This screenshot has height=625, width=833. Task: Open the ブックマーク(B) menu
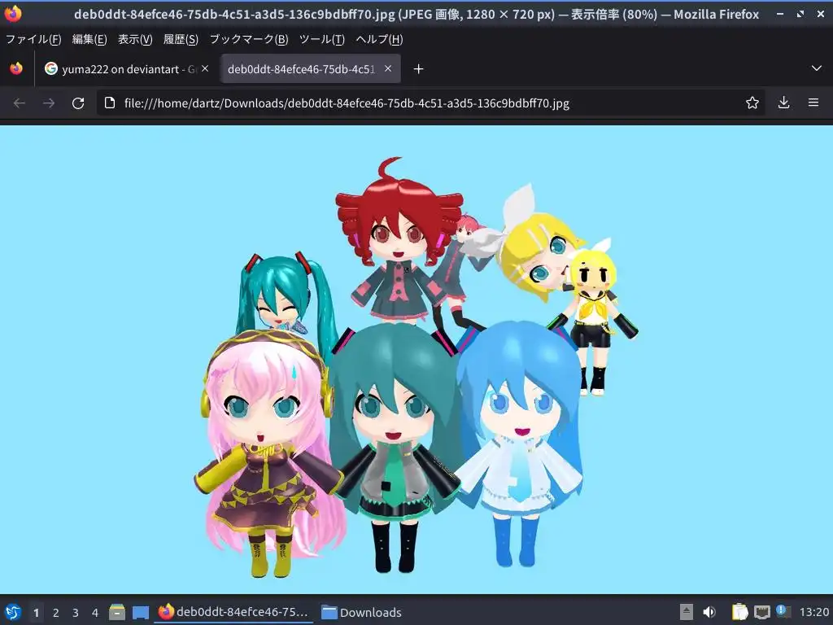249,39
